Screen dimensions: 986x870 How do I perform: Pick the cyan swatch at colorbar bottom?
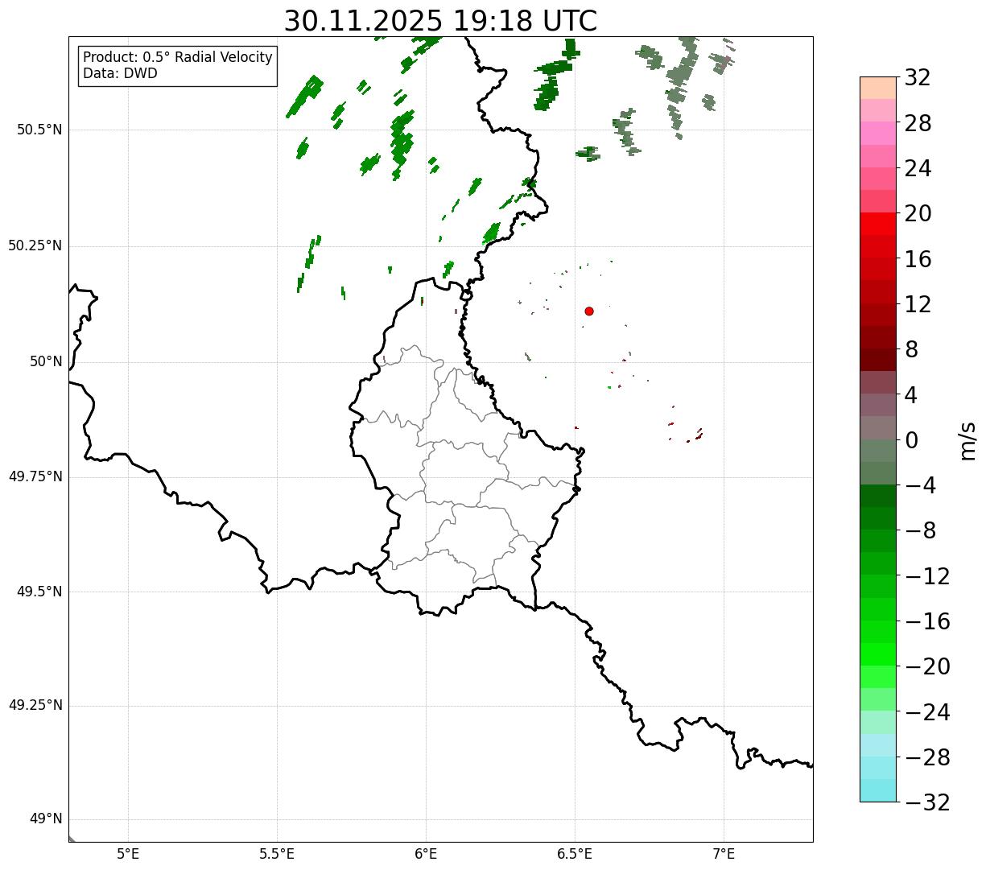pyautogui.click(x=878, y=790)
